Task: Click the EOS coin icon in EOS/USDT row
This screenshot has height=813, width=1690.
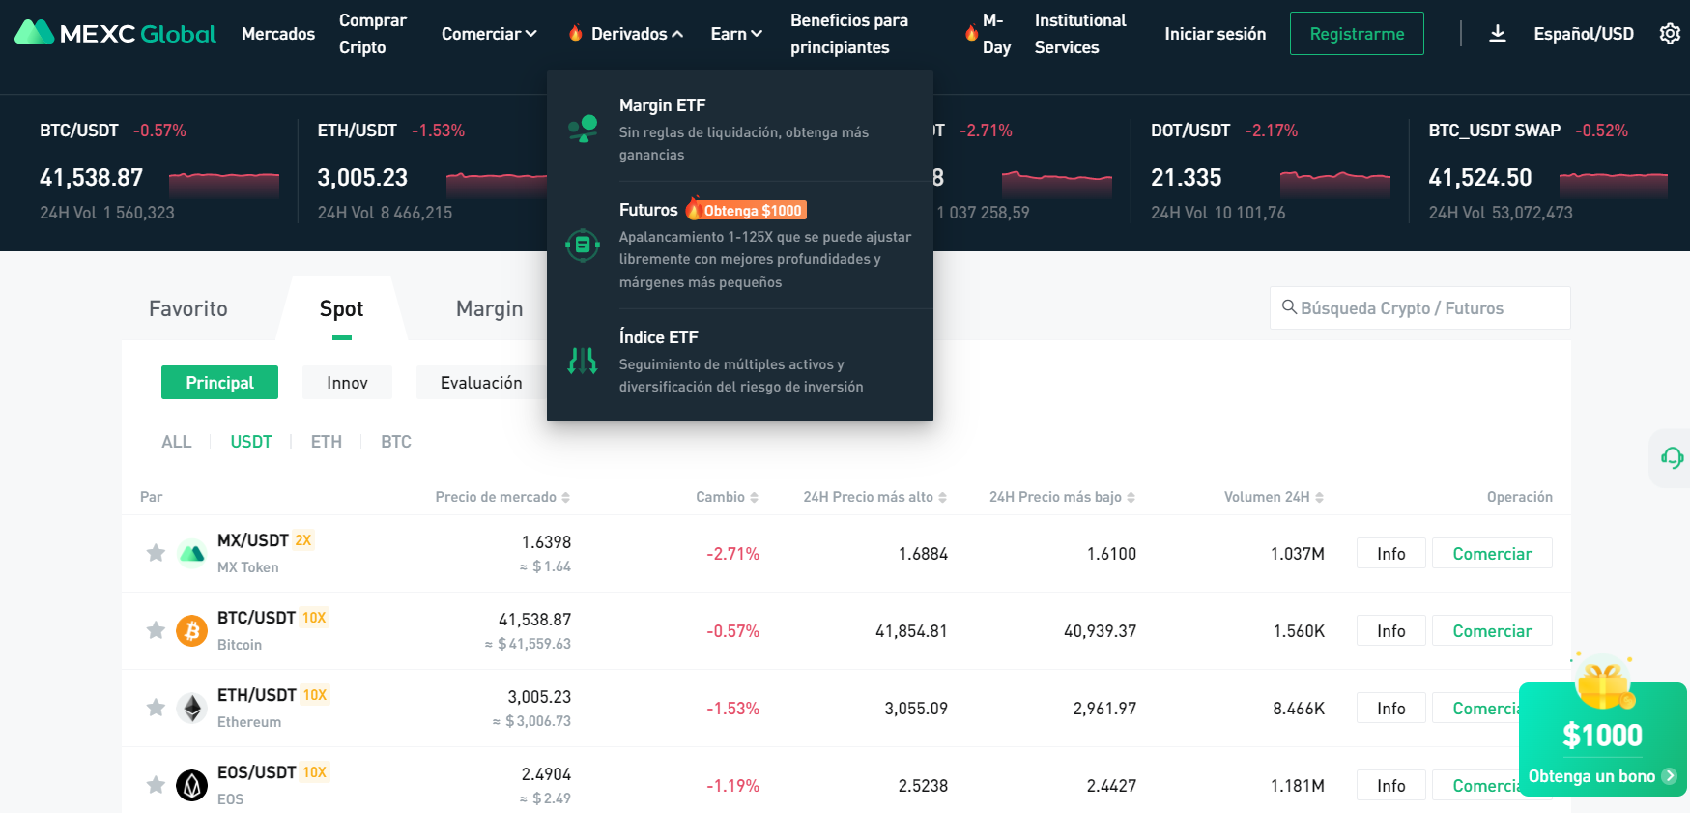Action: (192, 786)
